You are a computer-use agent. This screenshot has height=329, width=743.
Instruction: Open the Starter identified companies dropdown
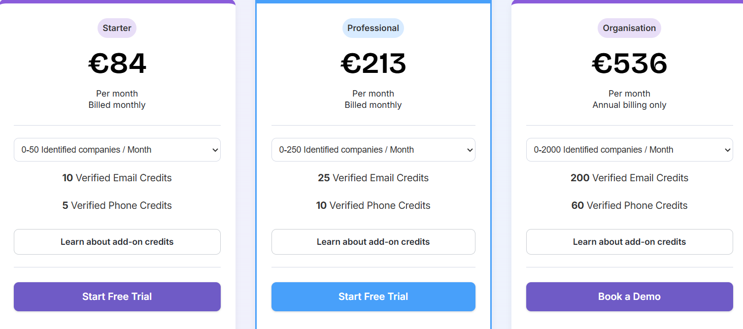(117, 150)
